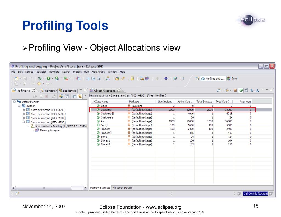The width and height of the screenshot is (281, 217).
Task: Click the Collapse All icon in Profiling Monitor
Action: tap(74, 97)
